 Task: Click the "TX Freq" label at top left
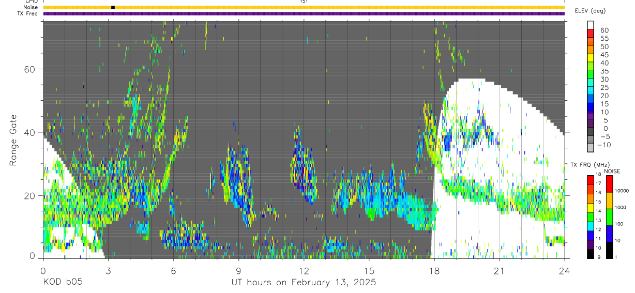click(28, 13)
